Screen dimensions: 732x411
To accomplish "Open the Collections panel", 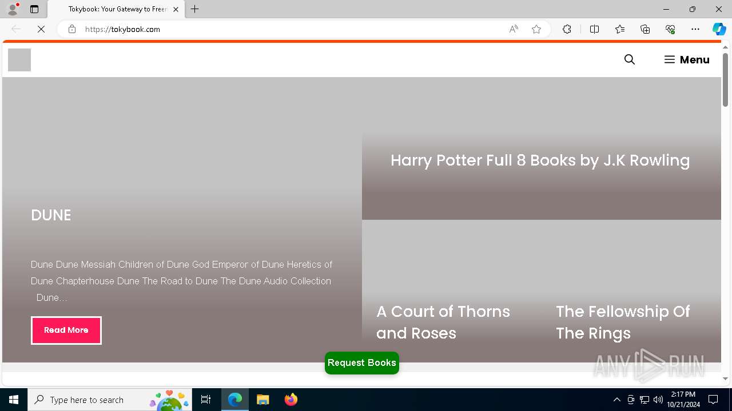I will pos(645,29).
